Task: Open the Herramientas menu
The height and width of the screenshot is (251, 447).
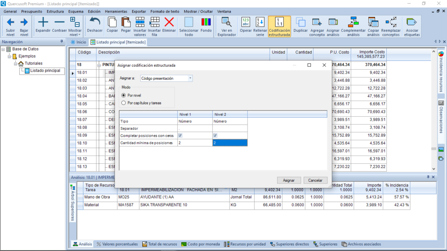Action: (116, 11)
